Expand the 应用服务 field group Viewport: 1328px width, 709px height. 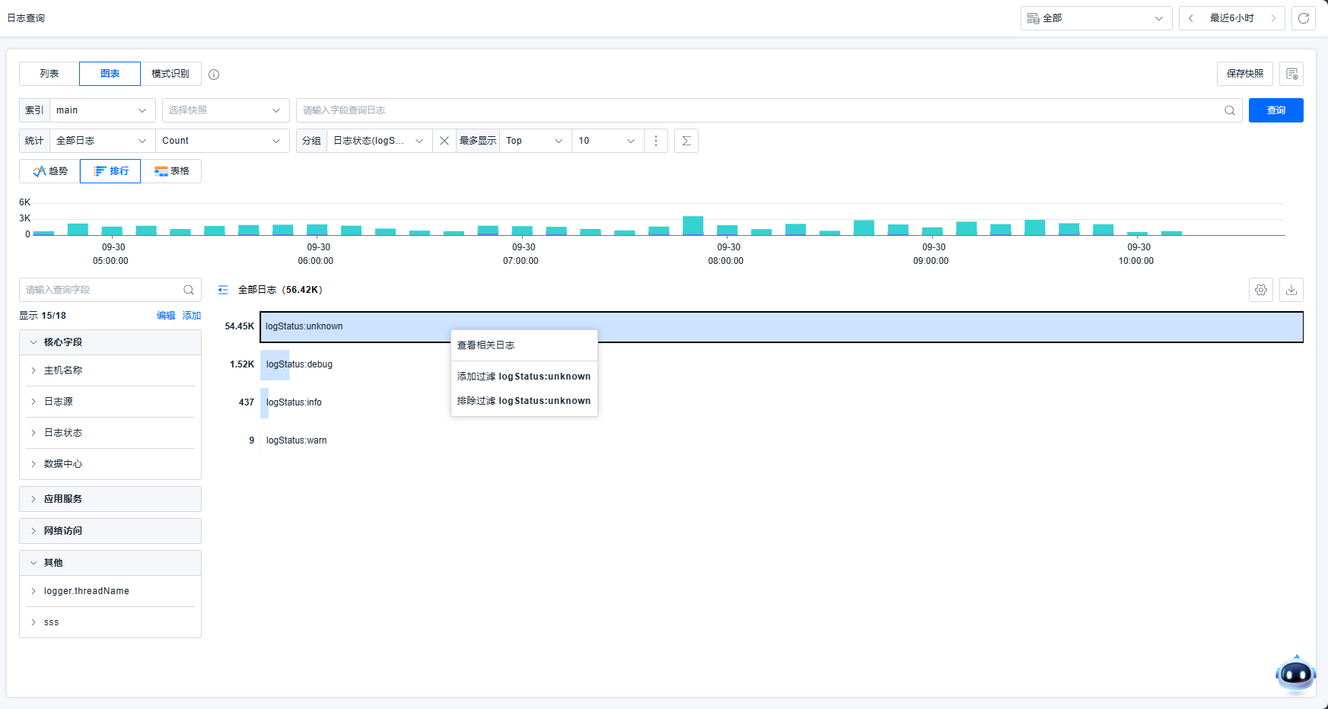[x=110, y=499]
